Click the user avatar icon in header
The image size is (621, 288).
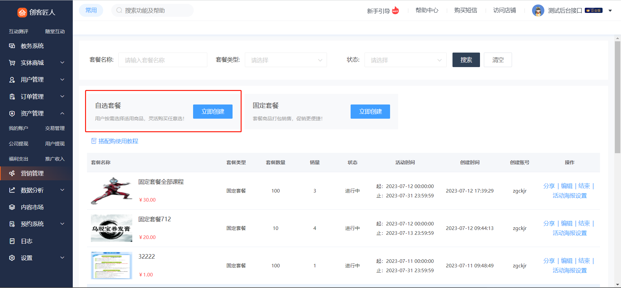coord(538,11)
